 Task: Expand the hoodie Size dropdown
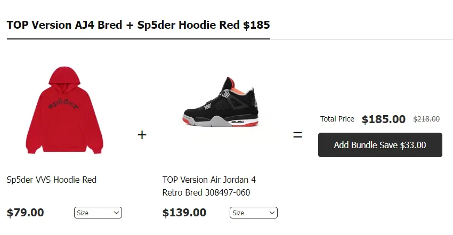(x=98, y=213)
